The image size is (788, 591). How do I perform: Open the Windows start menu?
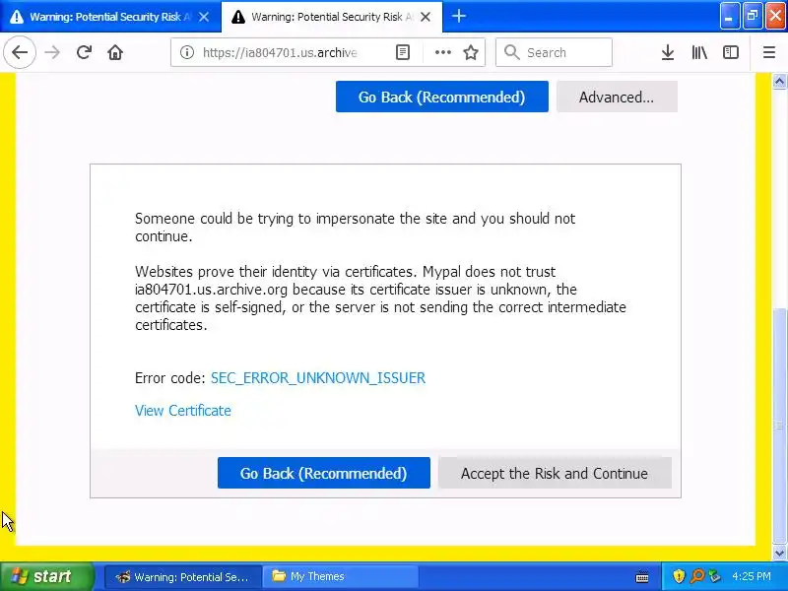coord(46,576)
